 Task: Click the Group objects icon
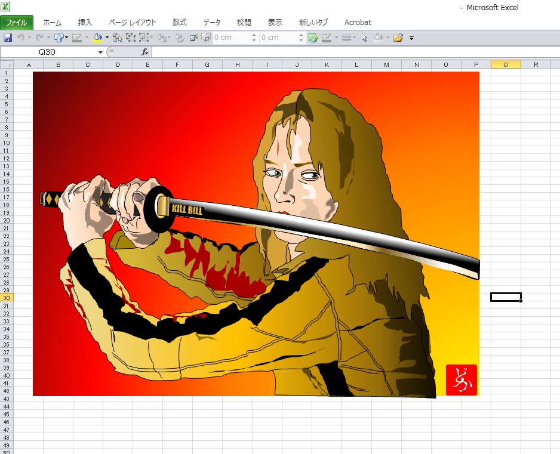coord(131,38)
